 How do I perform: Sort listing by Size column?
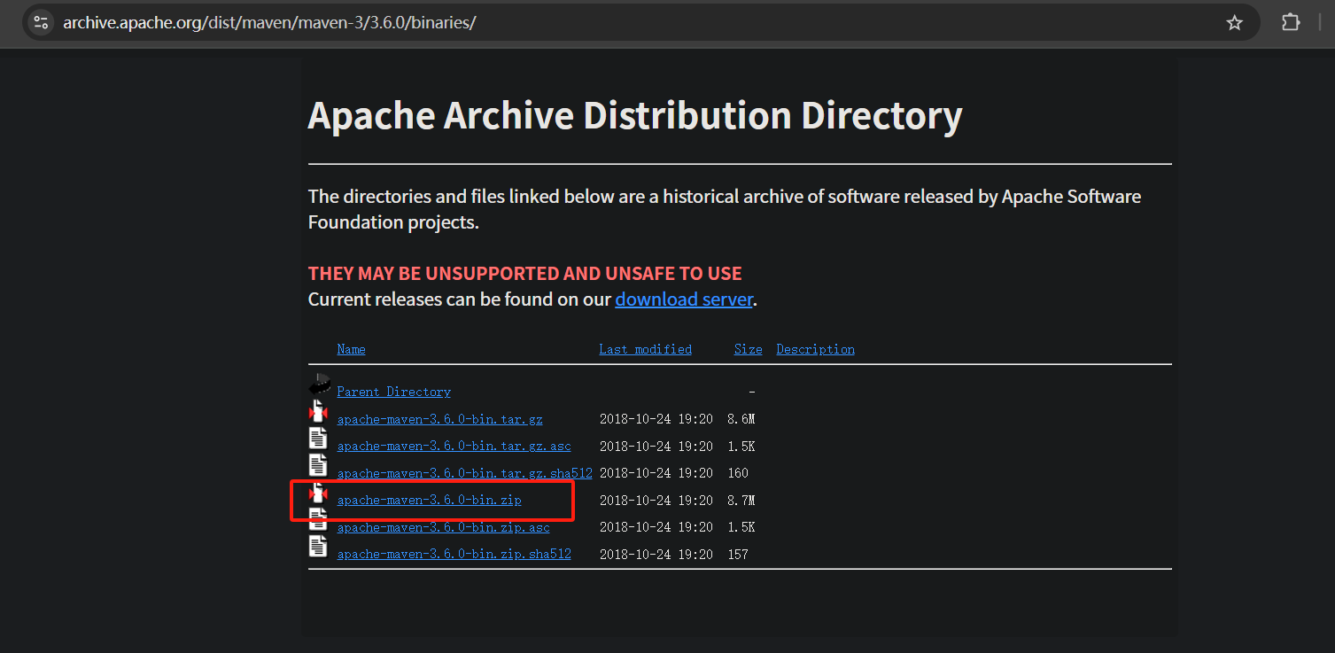[x=748, y=349]
